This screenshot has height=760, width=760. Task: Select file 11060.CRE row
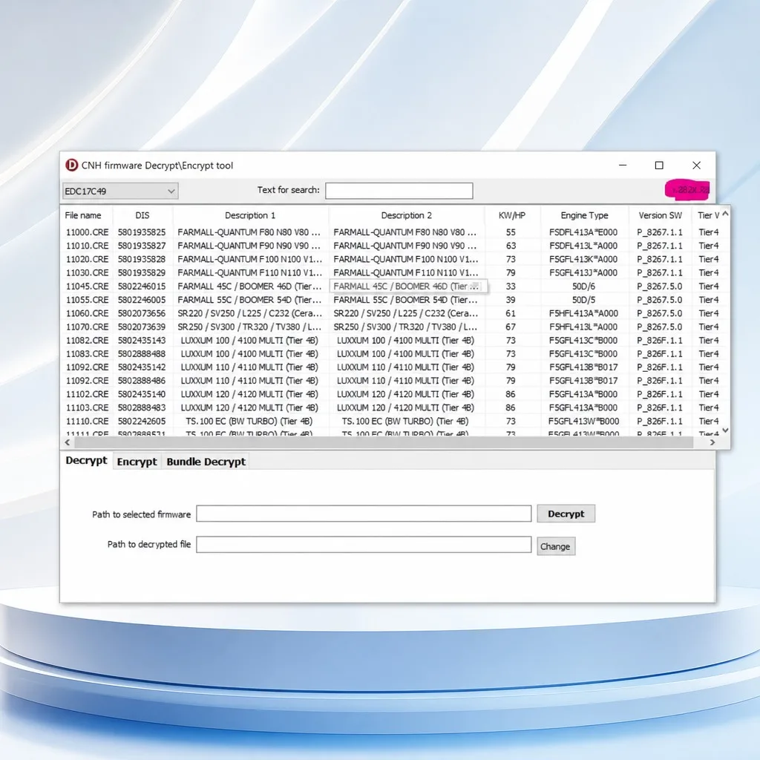click(391, 314)
